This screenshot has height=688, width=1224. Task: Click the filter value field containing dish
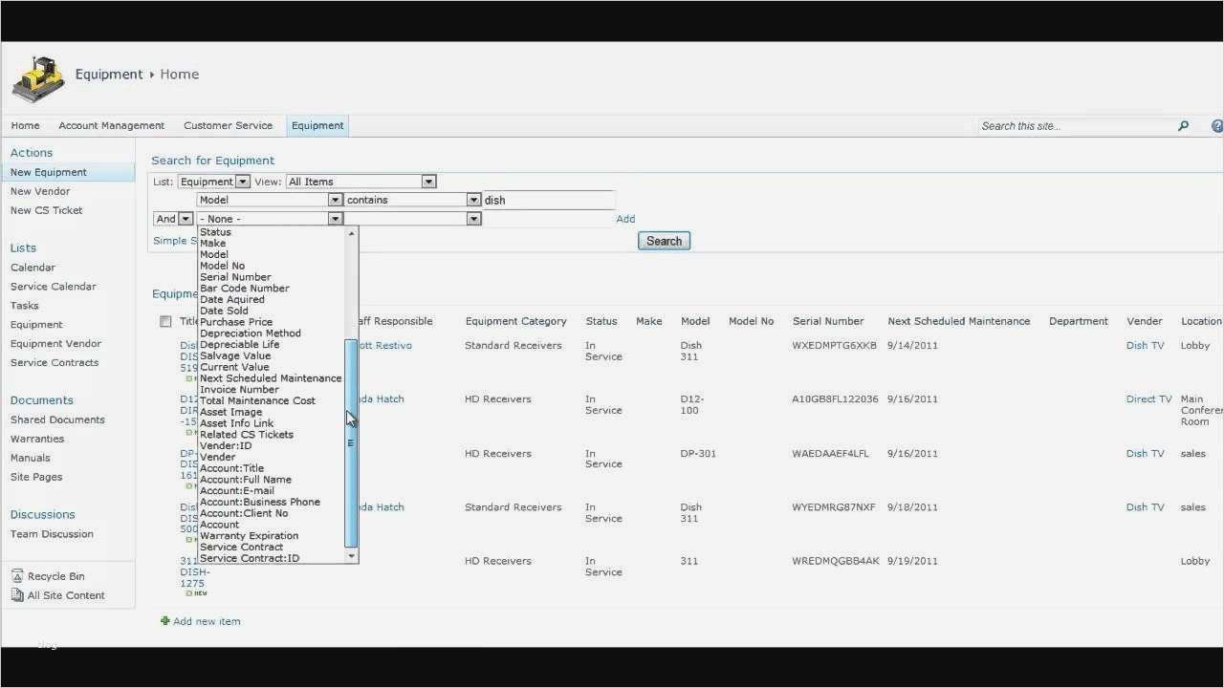point(548,200)
